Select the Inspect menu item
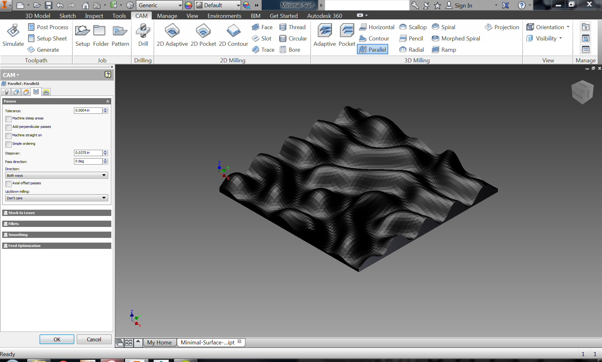602x362 pixels. 93,15
